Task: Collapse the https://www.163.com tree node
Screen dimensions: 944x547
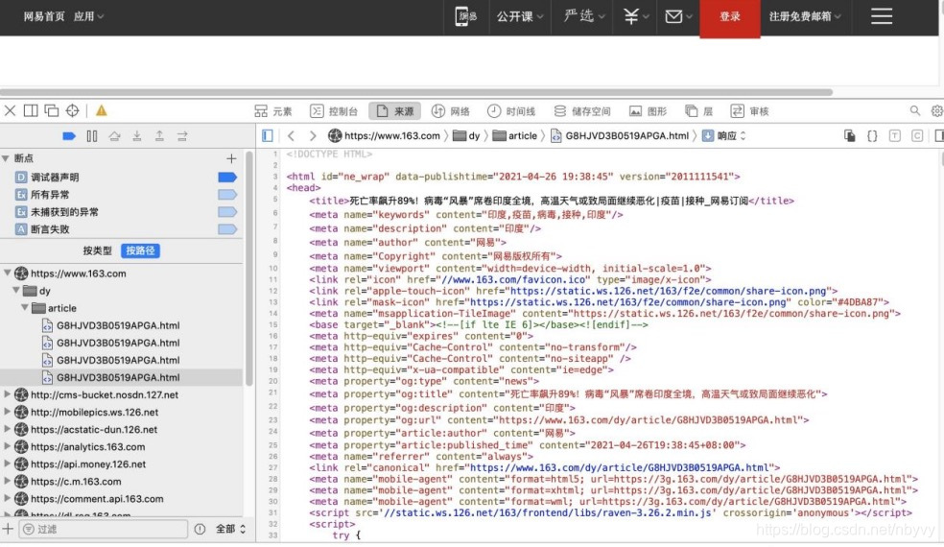Action: pos(8,273)
